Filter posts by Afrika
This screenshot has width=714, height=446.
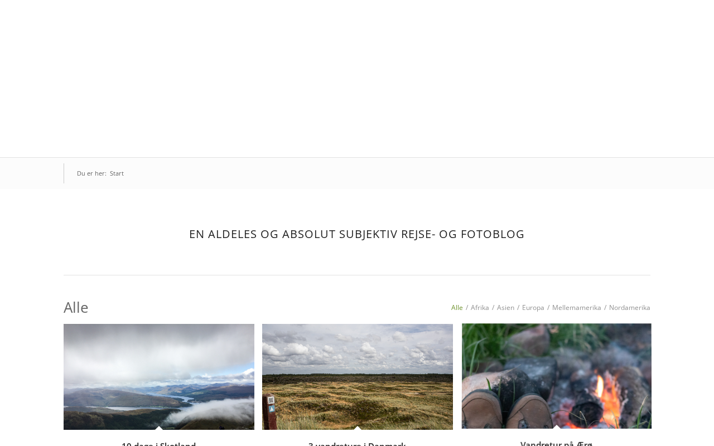click(480, 308)
